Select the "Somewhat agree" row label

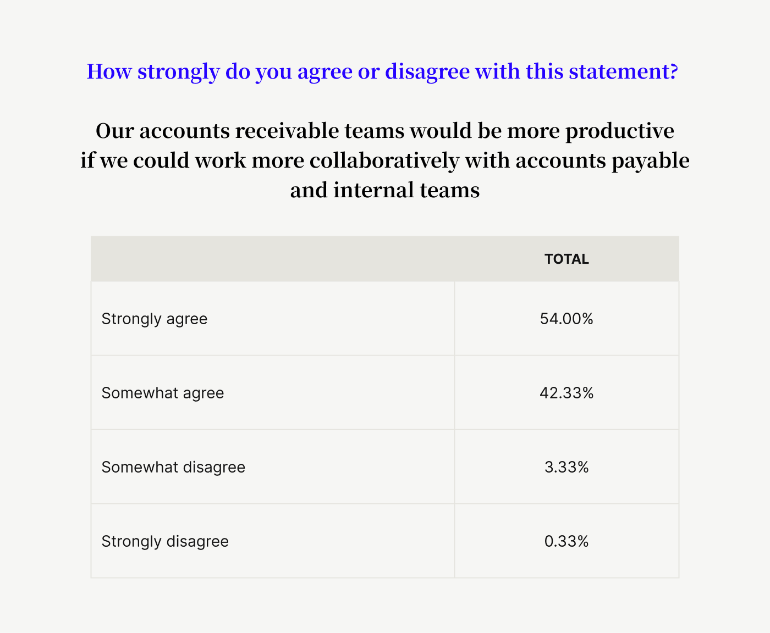pyautogui.click(x=163, y=393)
